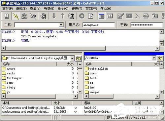Click the Quick Connect lightning icon

pos(16,16)
